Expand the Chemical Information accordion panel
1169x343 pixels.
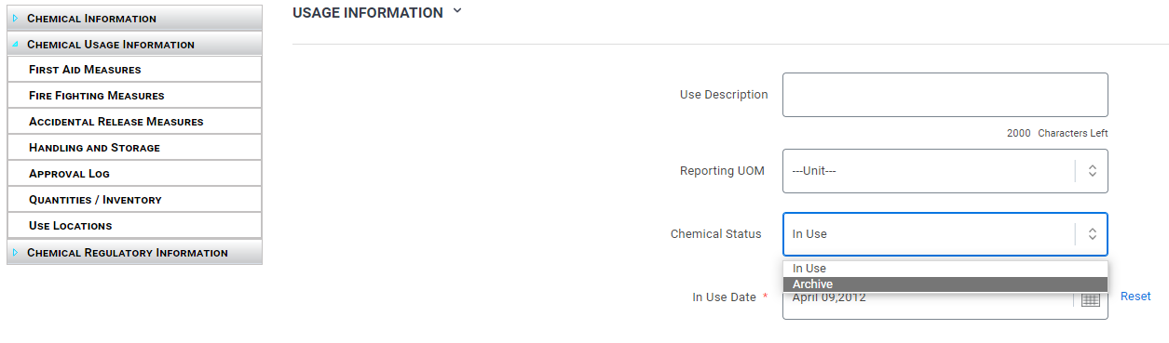(134, 18)
